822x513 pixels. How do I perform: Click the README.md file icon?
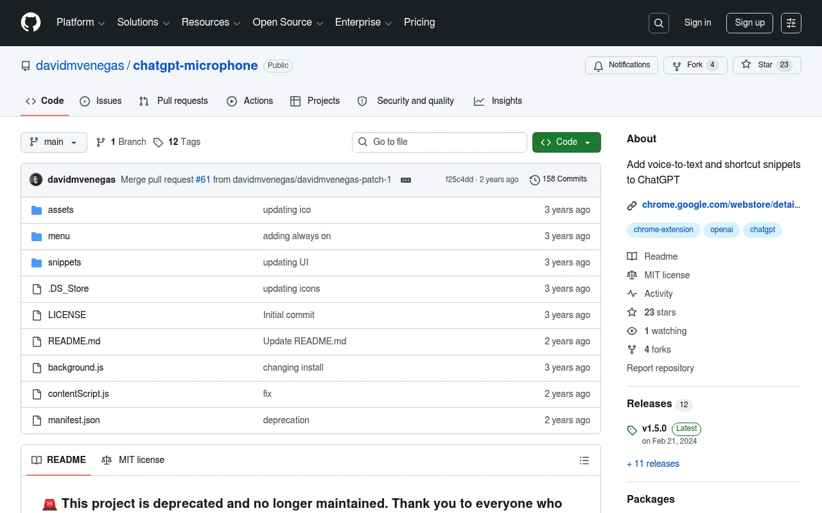[37, 342]
